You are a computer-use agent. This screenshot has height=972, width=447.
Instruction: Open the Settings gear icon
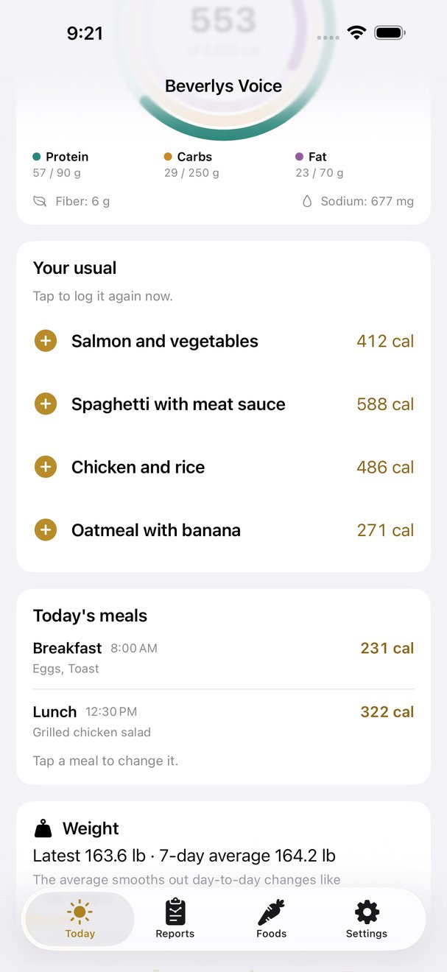pos(367,912)
